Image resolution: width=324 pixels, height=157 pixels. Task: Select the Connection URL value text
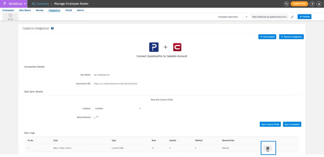[116, 84]
